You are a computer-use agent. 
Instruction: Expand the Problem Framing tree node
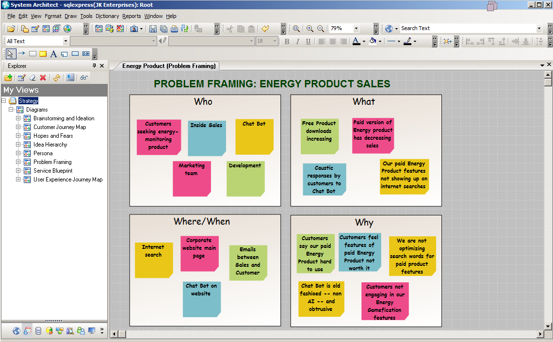coord(18,162)
